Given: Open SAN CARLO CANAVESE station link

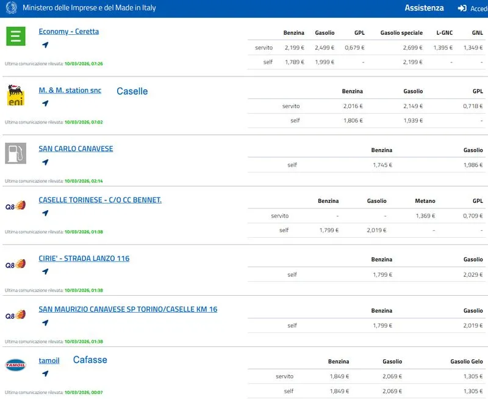Looking at the screenshot, I should click(x=76, y=148).
